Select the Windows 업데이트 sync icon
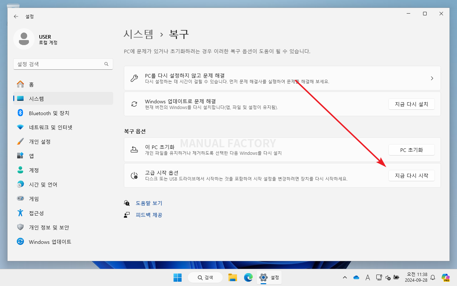The image size is (457, 286). tap(20, 242)
